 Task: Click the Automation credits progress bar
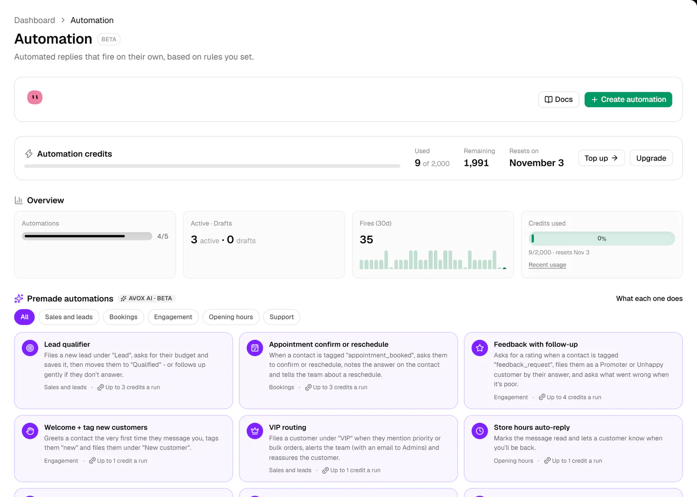(x=212, y=166)
